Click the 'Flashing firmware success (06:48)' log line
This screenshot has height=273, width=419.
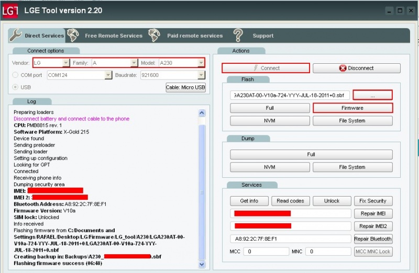tap(58, 264)
